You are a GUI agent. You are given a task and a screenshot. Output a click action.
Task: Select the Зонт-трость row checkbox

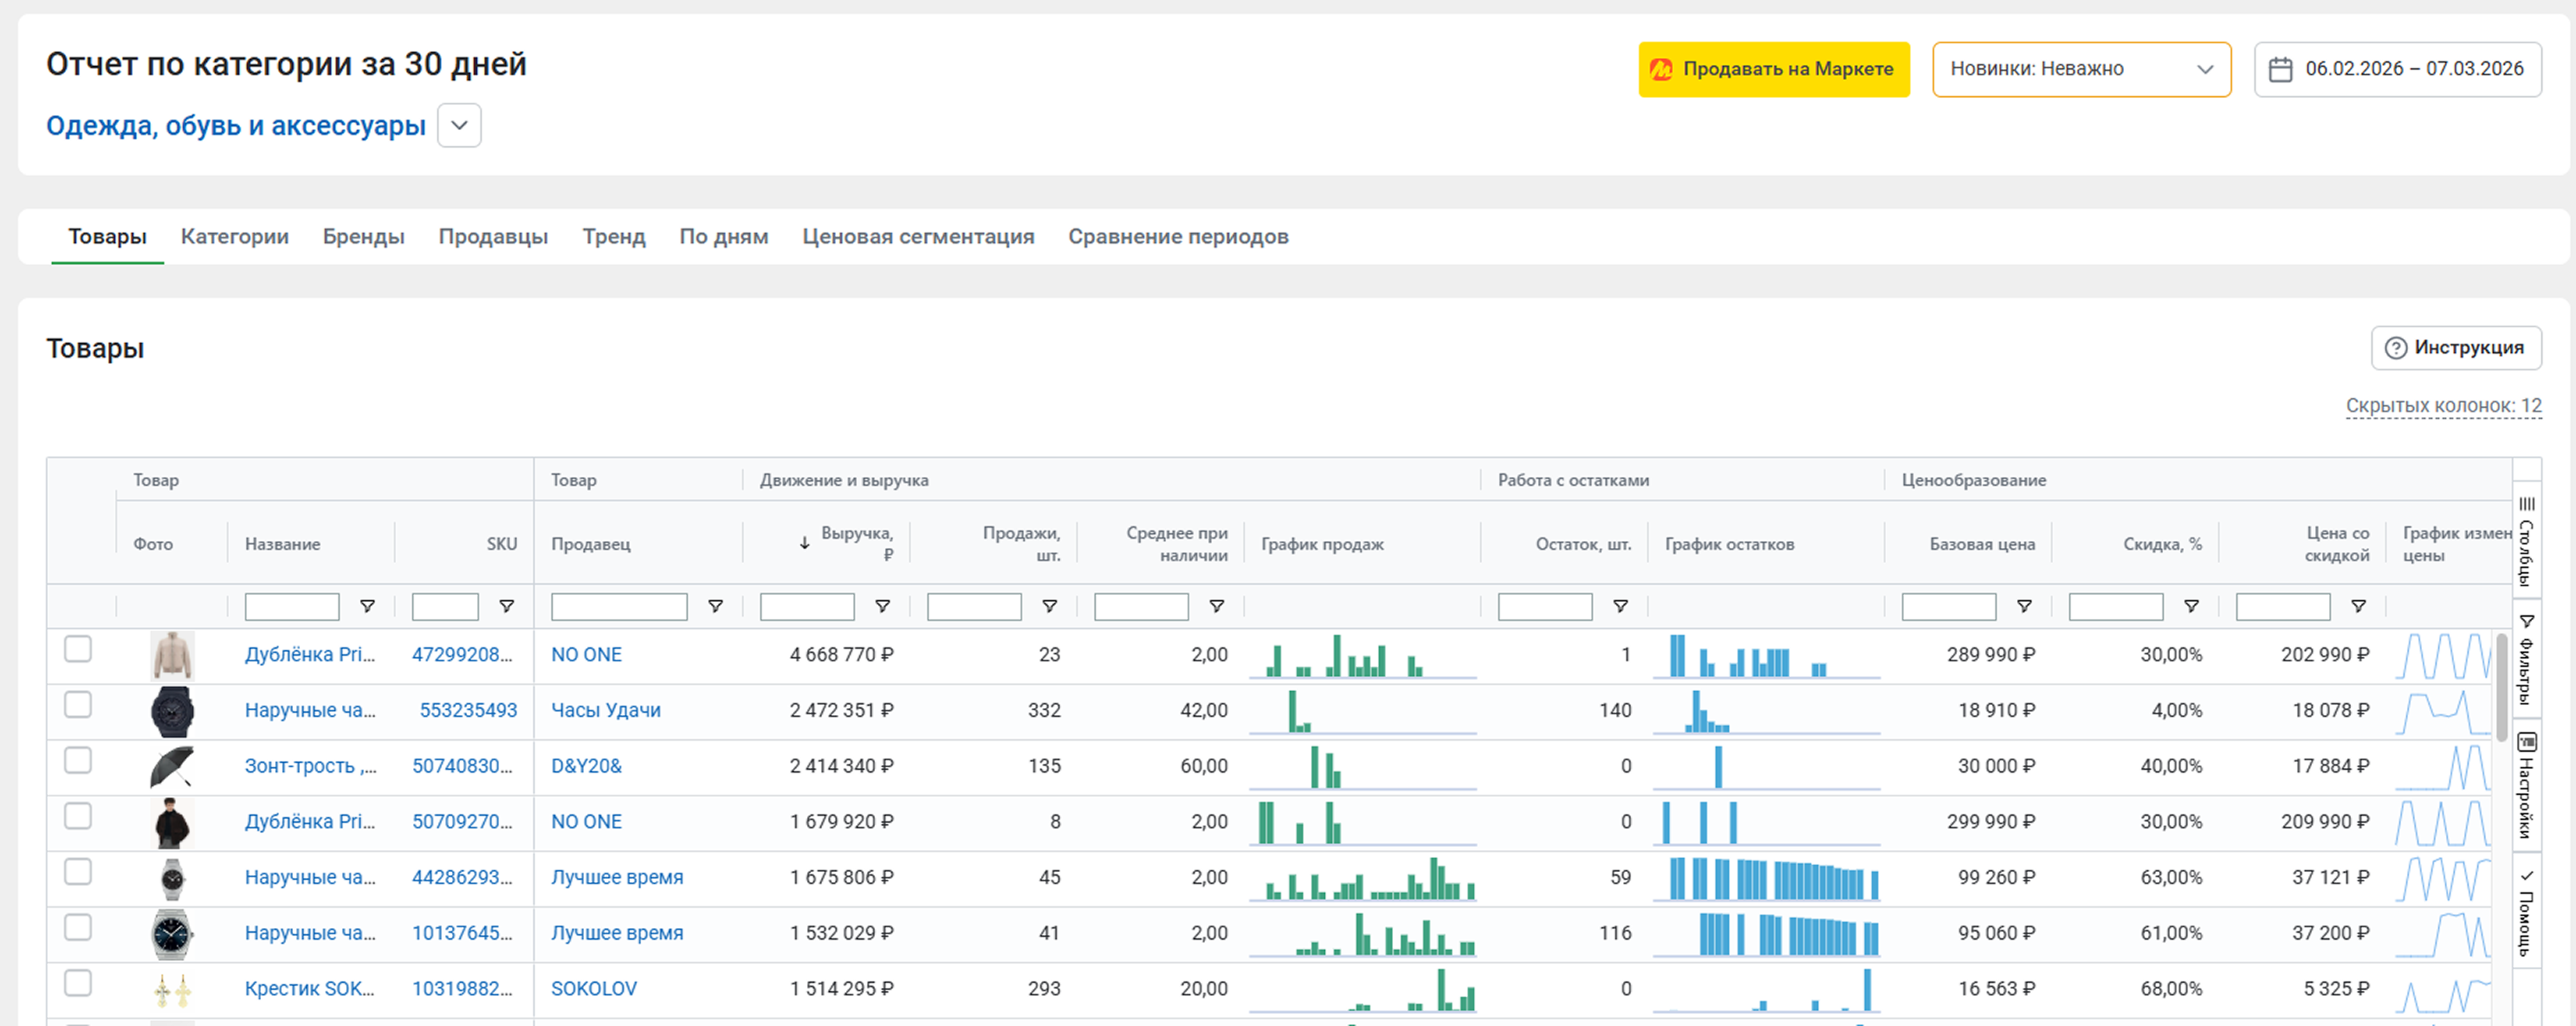(78, 761)
